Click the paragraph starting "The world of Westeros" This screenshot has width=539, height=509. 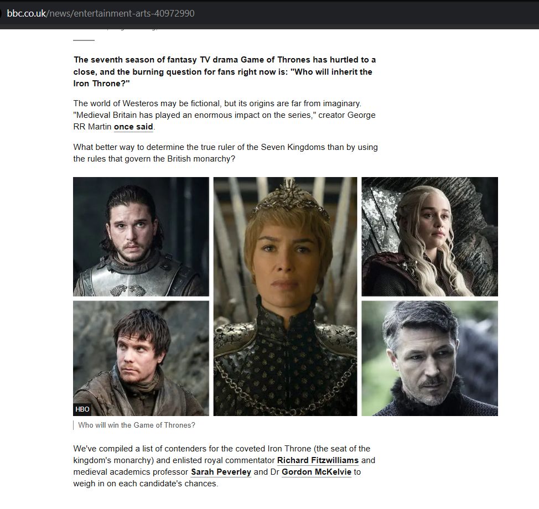coord(225,115)
